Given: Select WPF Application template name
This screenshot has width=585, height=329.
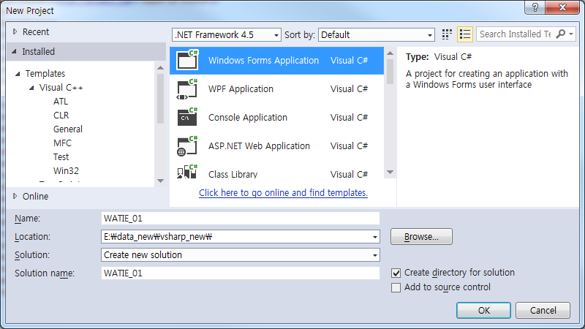Looking at the screenshot, I should pos(241,89).
